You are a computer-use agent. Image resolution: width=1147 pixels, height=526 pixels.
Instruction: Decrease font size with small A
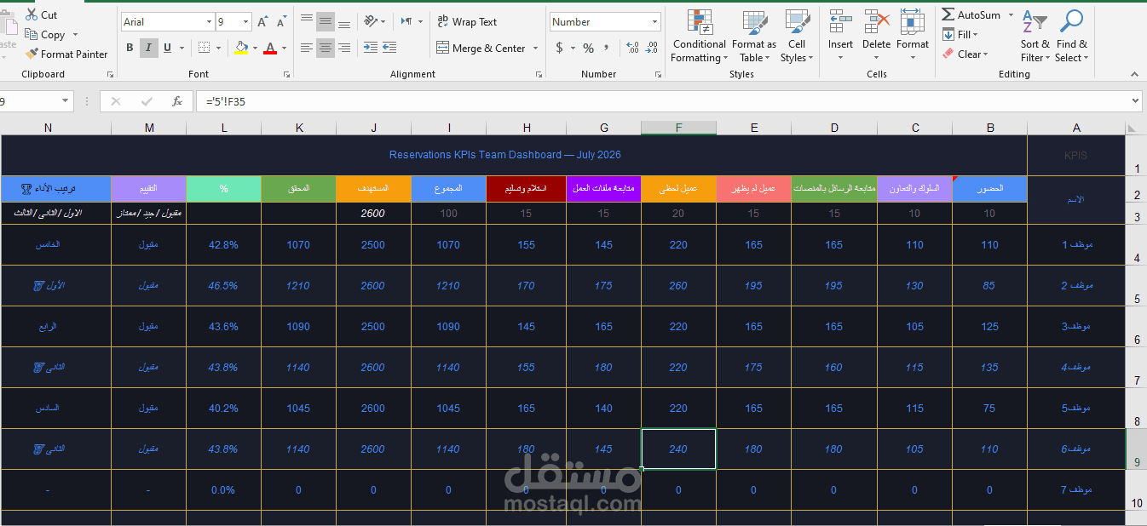pyautogui.click(x=282, y=22)
